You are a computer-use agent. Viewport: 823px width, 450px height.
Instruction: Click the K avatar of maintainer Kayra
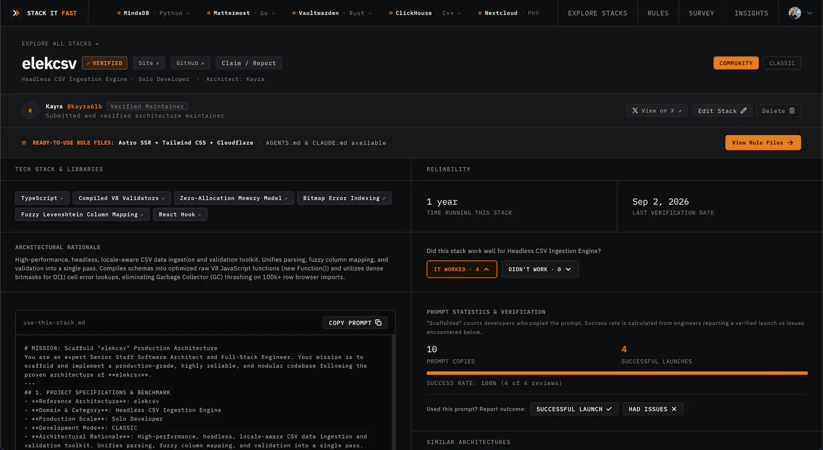click(x=30, y=110)
